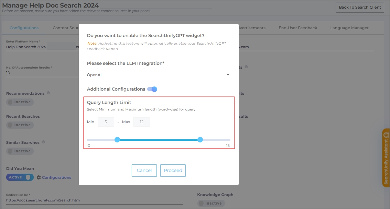The image size is (390, 209).
Task: Open the End-User Feedback tab
Action: 298,28
